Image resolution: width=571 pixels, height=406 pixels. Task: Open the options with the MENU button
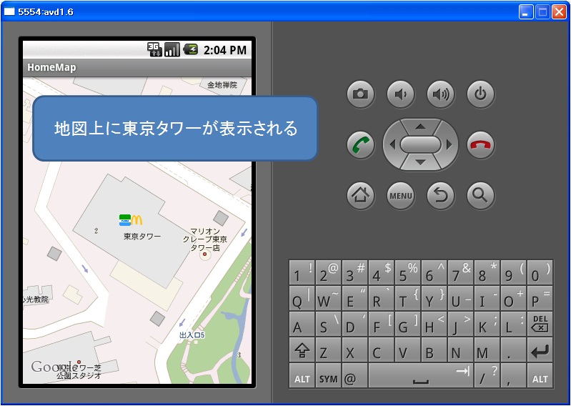[401, 196]
